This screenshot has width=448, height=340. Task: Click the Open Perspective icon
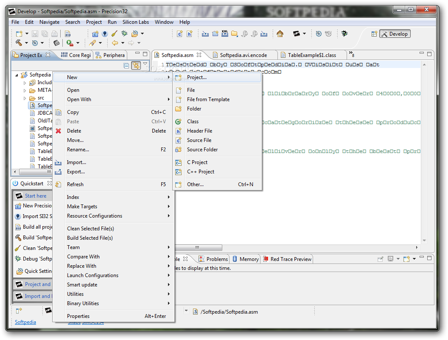click(x=374, y=34)
